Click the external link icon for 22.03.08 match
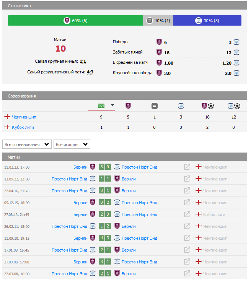The height and width of the screenshot is (281, 251). coord(187,274)
